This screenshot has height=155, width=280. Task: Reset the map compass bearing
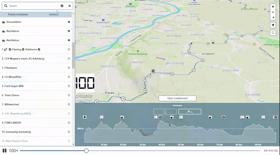[273, 17]
